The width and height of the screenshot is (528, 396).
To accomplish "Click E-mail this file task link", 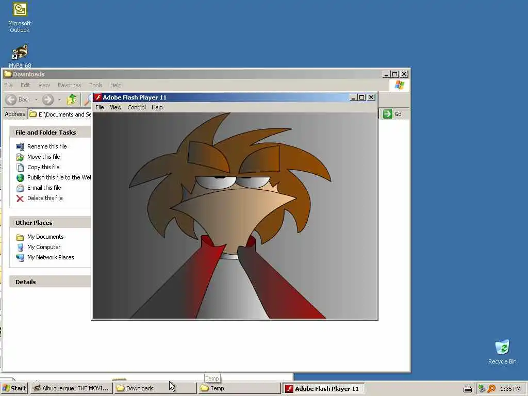I will tap(44, 188).
